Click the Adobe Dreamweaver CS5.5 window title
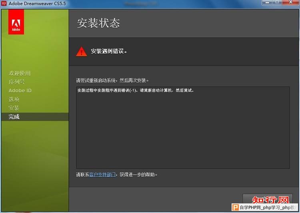Viewport: 300px width, 213px height. click(37, 4)
